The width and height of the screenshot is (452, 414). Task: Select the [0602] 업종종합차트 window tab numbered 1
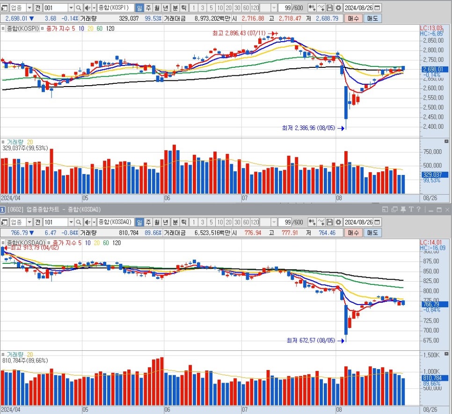click(x=3, y=210)
